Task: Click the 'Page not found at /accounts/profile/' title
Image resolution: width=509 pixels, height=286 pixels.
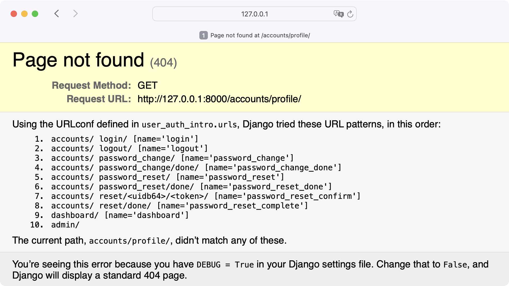Action: (x=260, y=35)
